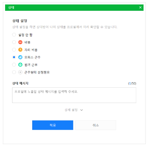Close the 상태 dialog with X
This screenshot has width=148, height=146.
click(140, 7)
